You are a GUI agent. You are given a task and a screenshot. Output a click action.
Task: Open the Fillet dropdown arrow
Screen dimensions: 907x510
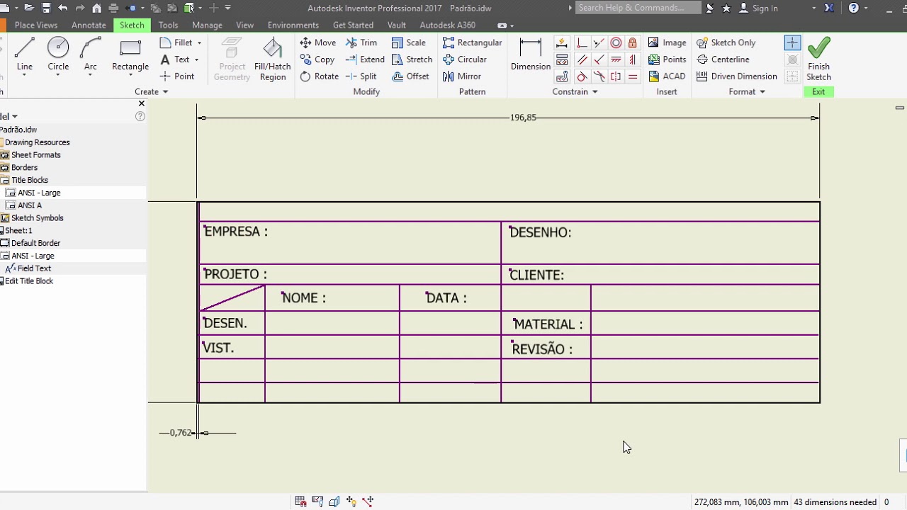tap(199, 42)
